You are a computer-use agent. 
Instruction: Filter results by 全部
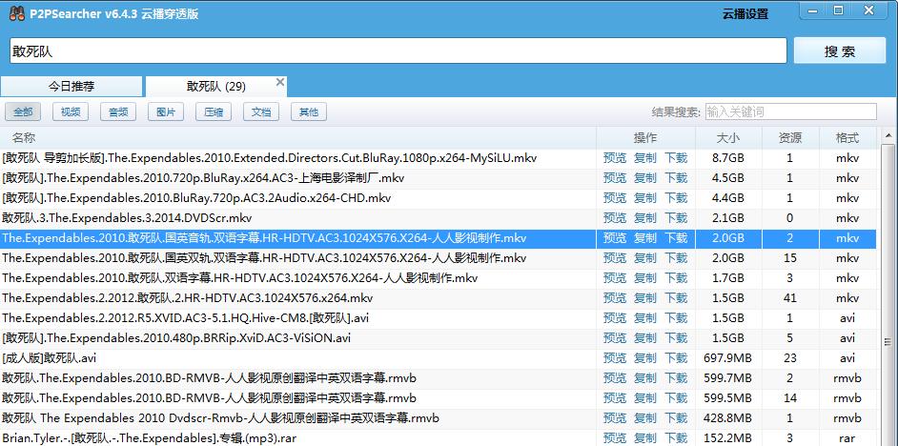click(x=23, y=112)
